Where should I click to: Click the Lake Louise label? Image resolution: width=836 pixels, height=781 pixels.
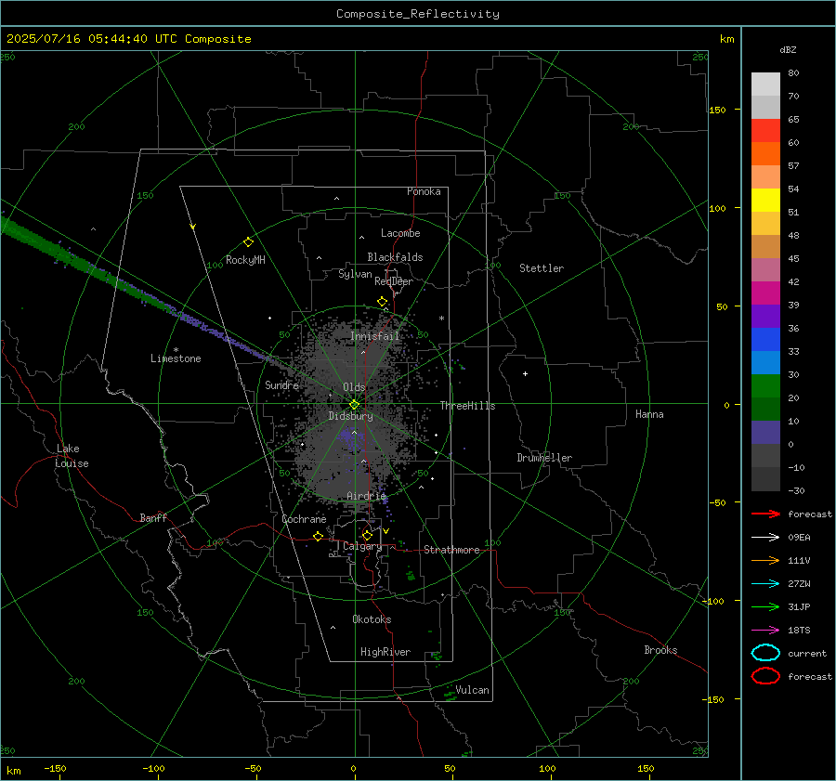tap(72, 456)
